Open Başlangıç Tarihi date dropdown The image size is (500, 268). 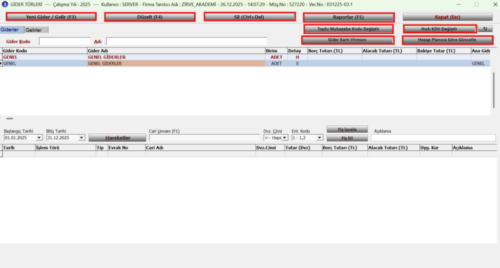click(39, 138)
